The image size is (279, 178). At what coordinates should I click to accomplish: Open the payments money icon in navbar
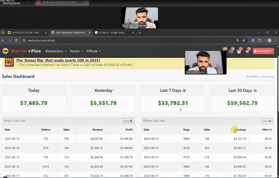tap(231, 51)
